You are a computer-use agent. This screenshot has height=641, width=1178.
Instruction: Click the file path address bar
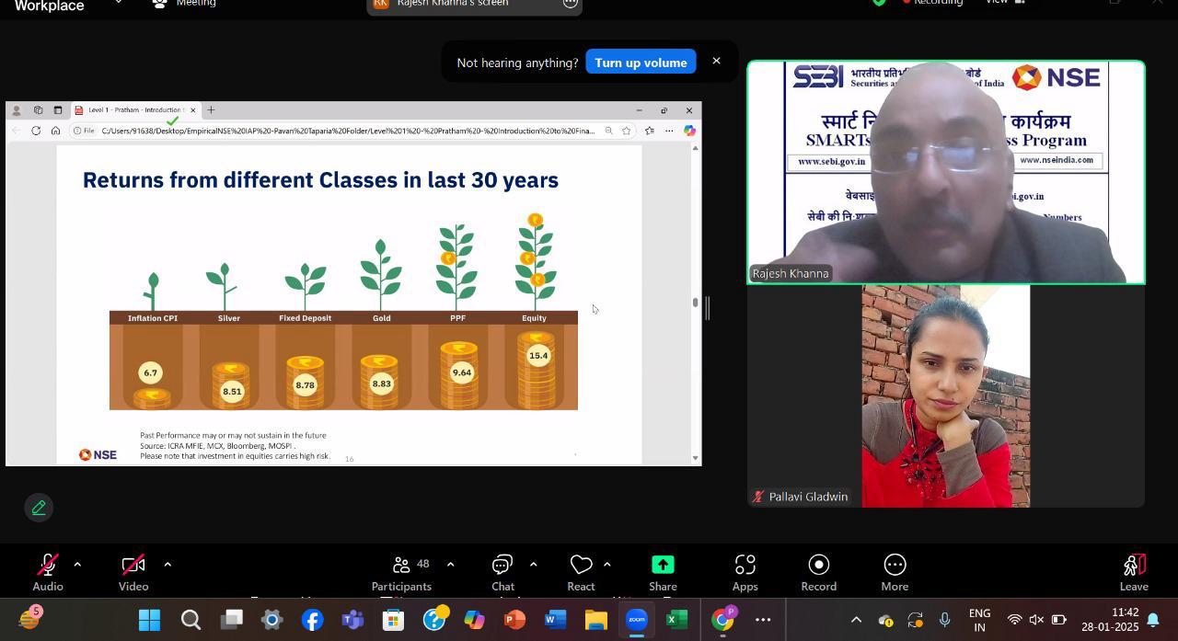point(348,131)
